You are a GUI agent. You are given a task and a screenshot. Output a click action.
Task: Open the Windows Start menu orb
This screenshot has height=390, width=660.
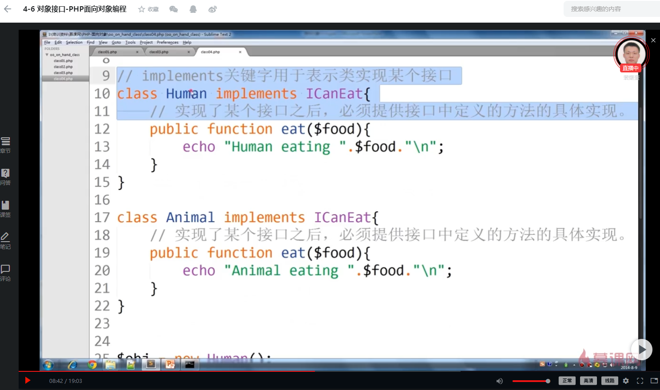click(48, 365)
